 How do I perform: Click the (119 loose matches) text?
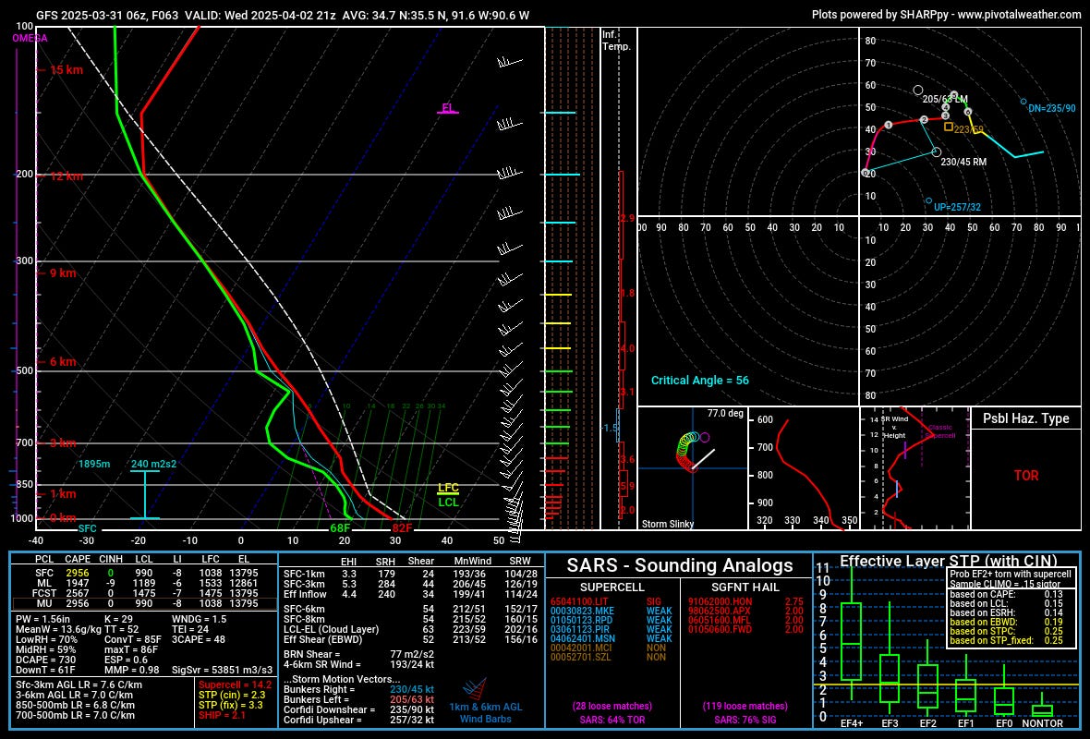click(745, 706)
